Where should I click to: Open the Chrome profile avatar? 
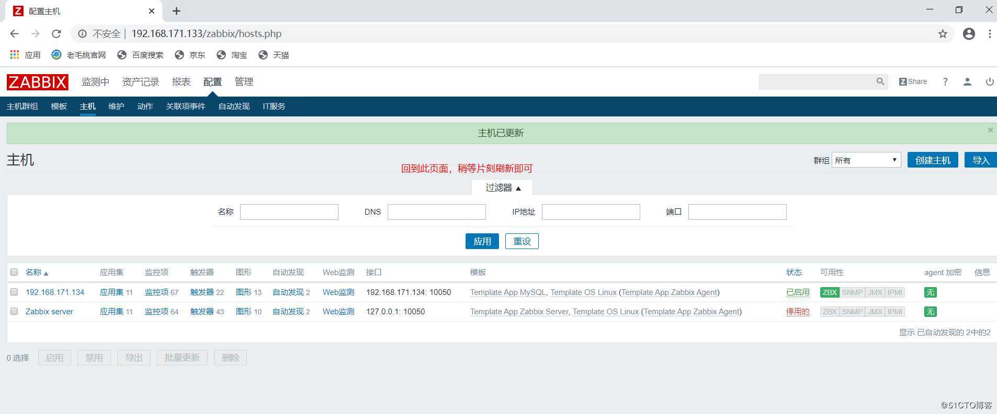(x=969, y=34)
